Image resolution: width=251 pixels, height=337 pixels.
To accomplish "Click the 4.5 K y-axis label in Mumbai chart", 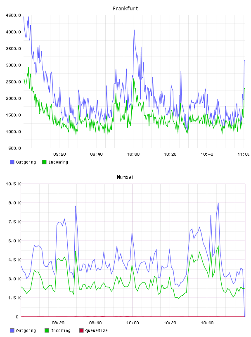I will (14, 260).
